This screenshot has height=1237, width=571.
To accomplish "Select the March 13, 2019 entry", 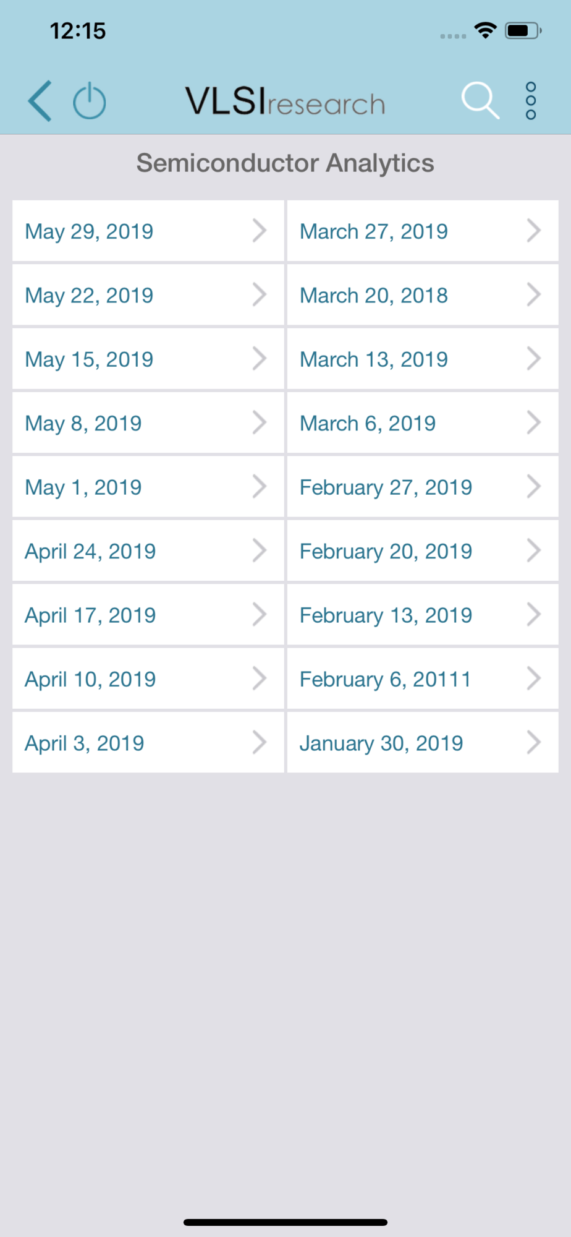I will (423, 359).
